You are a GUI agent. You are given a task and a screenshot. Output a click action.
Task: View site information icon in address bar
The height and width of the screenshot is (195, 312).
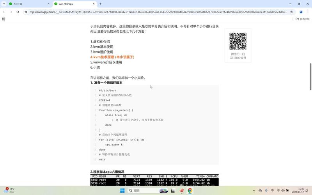click(26, 12)
